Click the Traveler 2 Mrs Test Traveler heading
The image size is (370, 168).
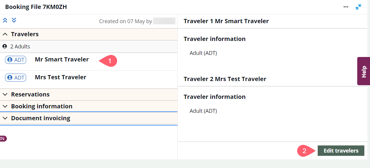click(225, 79)
